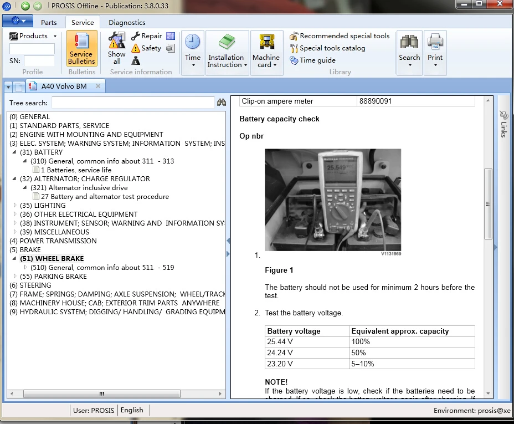Select (4) POWER TRANSMISSION in tree
This screenshot has width=514, height=424.
click(x=53, y=241)
